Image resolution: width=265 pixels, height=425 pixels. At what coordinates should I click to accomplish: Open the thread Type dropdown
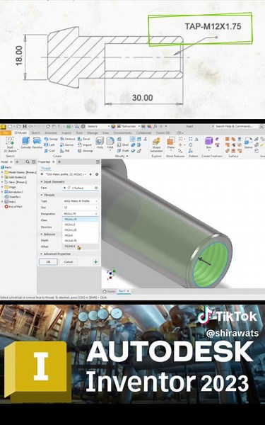click(81, 201)
